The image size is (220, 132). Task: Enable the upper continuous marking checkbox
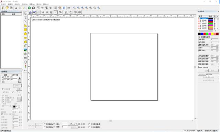point(45,124)
